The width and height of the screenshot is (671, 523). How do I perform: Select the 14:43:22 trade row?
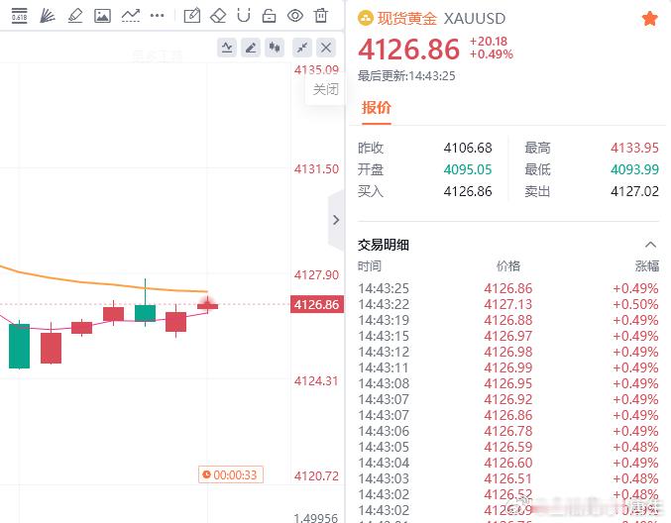click(508, 304)
